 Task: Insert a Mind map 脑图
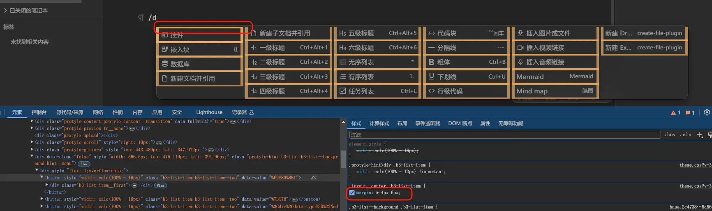[x=555, y=91]
